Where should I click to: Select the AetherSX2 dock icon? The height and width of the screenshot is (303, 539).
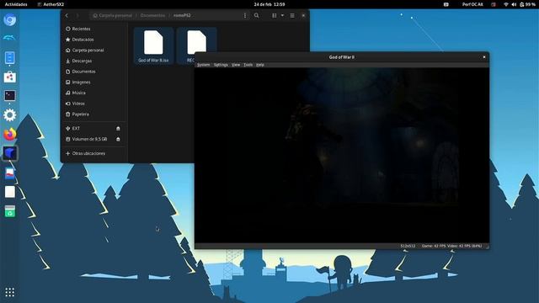(9, 153)
